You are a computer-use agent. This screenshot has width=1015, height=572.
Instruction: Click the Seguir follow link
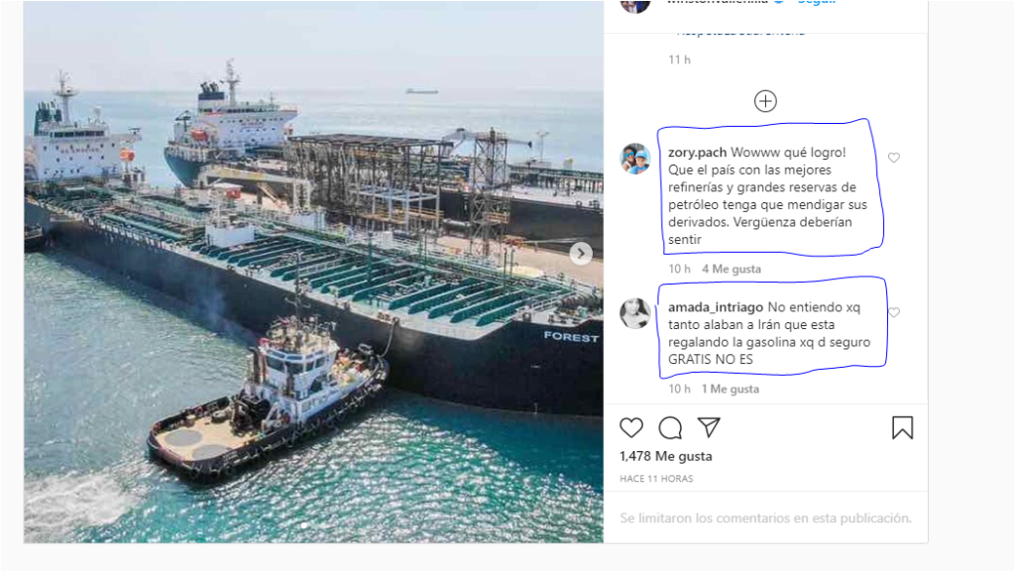pos(817,2)
